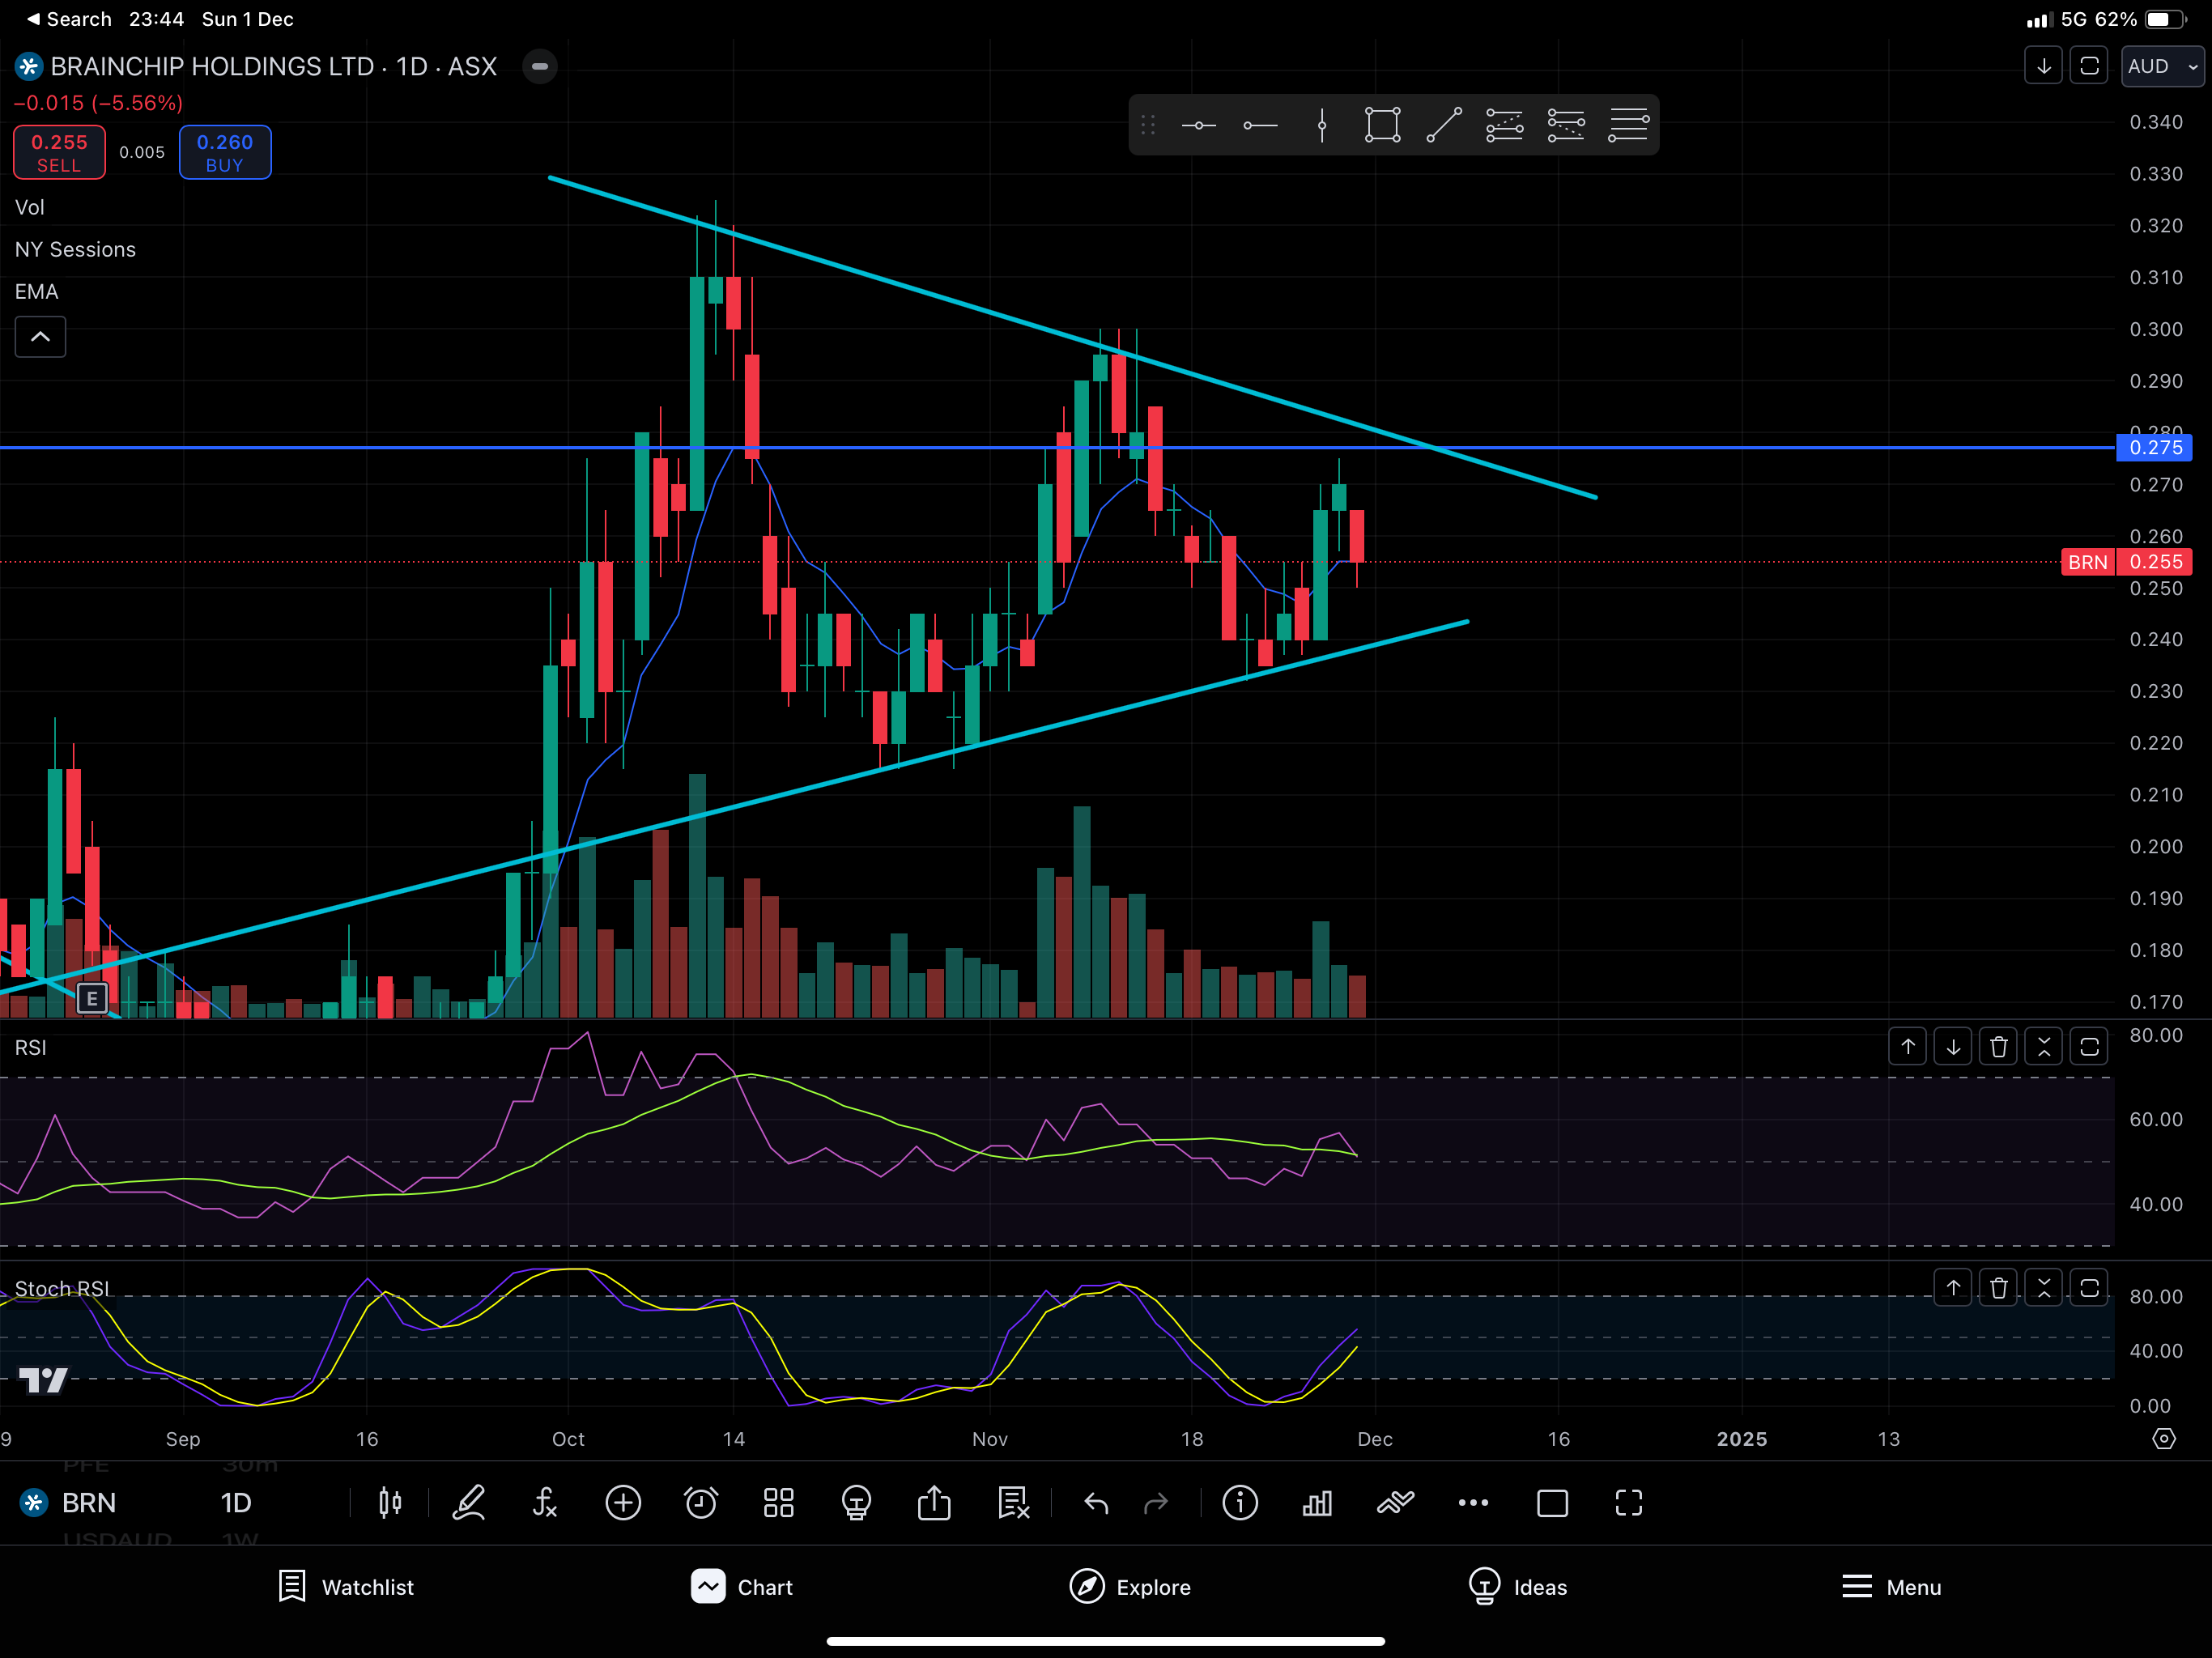This screenshot has height=1658, width=2212.
Task: Tap the earnings E marker
Action: [x=92, y=998]
